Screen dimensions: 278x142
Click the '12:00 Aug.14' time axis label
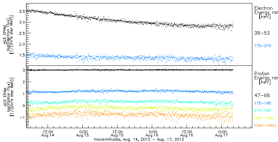pos(48,134)
